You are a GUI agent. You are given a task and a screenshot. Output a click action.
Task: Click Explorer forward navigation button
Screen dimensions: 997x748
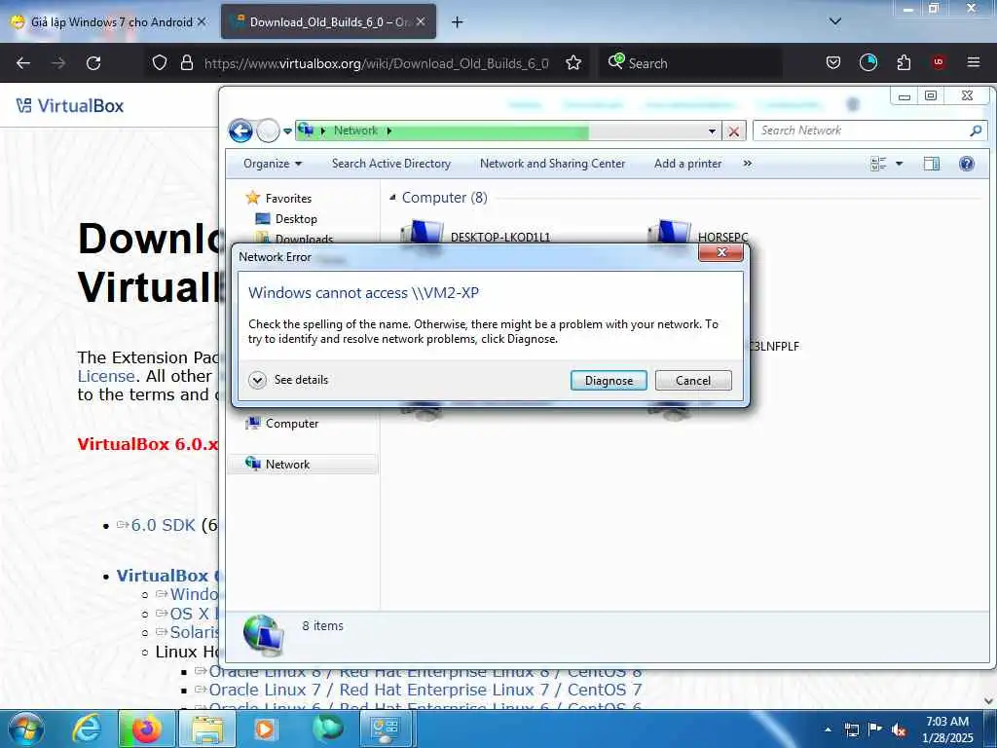coord(269,131)
